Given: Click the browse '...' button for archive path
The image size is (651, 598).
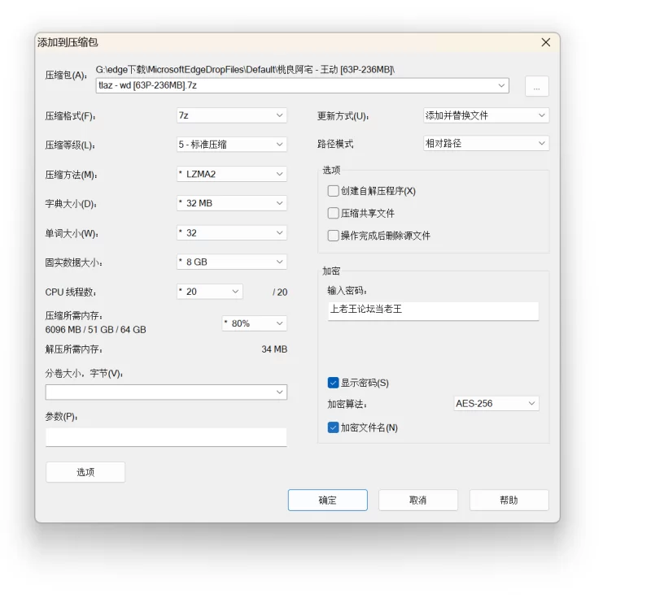Looking at the screenshot, I should pyautogui.click(x=536, y=86).
